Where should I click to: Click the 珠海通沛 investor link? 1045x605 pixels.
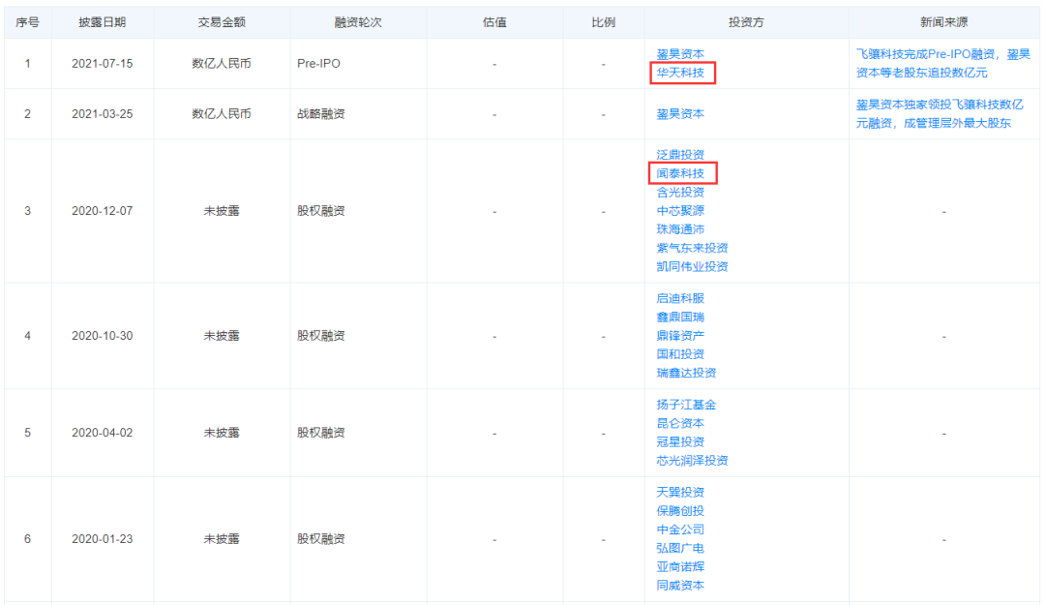pyautogui.click(x=680, y=229)
